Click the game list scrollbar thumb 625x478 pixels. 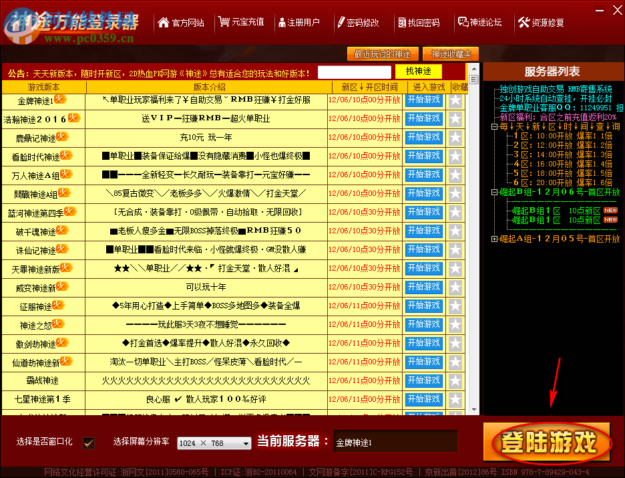(x=474, y=80)
